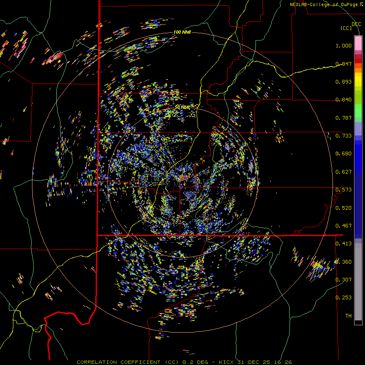This screenshot has width=365, height=365.
Task: Select the 0.893 scale value
Action: [x=344, y=82]
